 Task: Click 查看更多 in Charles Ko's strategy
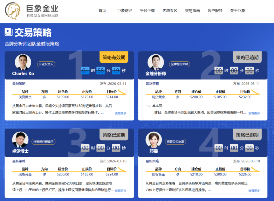pos(121,113)
